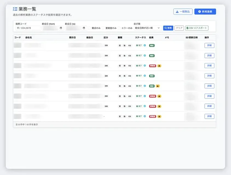Screen dimensions: 231x175
Task: Enable the 要精査のみ filter checkbox
Action: (x=103, y=28)
